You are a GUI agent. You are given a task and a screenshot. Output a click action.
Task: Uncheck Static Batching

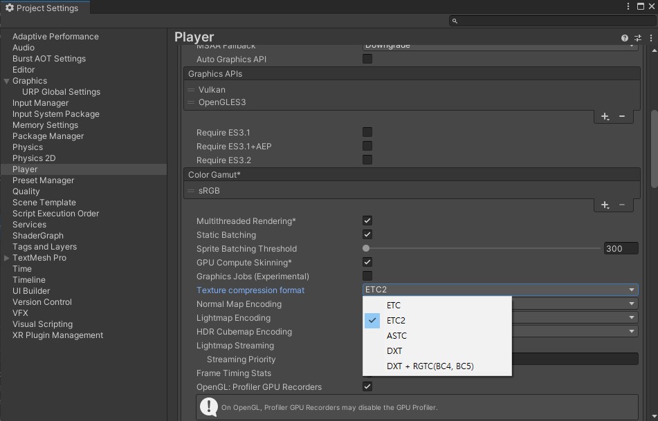pos(367,234)
